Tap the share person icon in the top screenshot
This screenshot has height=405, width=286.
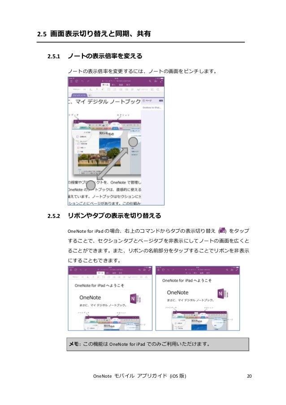pos(156,81)
